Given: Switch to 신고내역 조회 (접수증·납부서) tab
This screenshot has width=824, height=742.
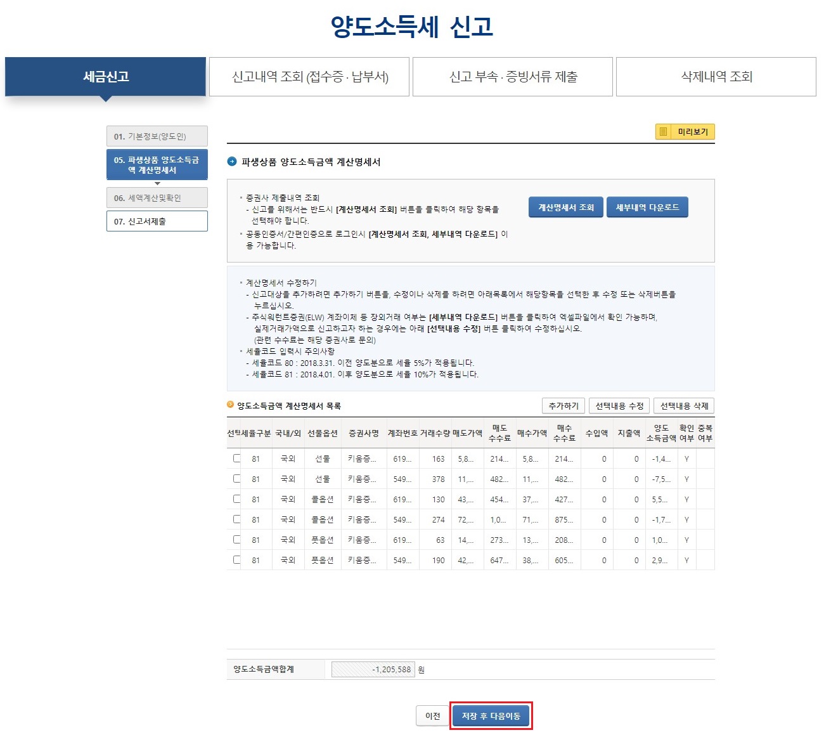Looking at the screenshot, I should [x=309, y=77].
